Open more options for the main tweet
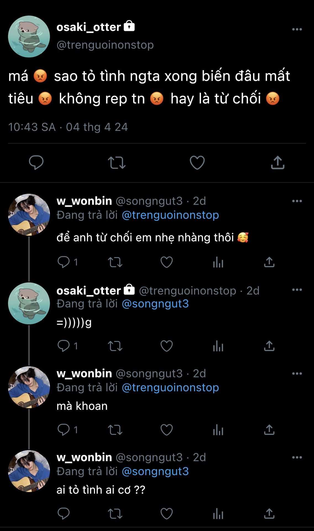The image size is (314, 531). point(297,29)
